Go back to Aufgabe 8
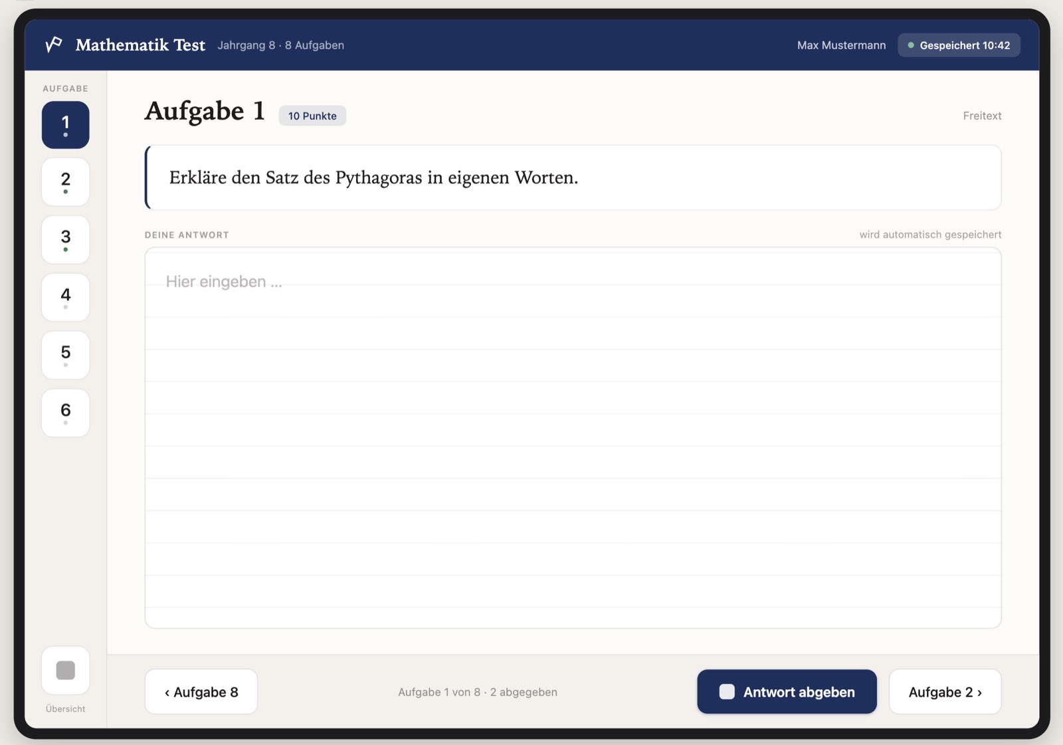This screenshot has width=1063, height=745. coord(201,692)
